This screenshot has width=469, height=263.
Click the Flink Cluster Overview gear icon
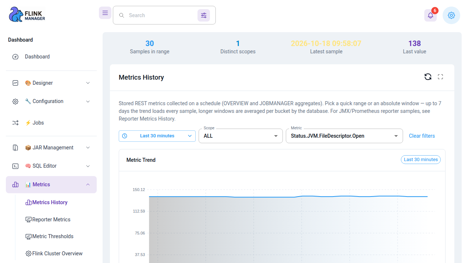coord(29,254)
